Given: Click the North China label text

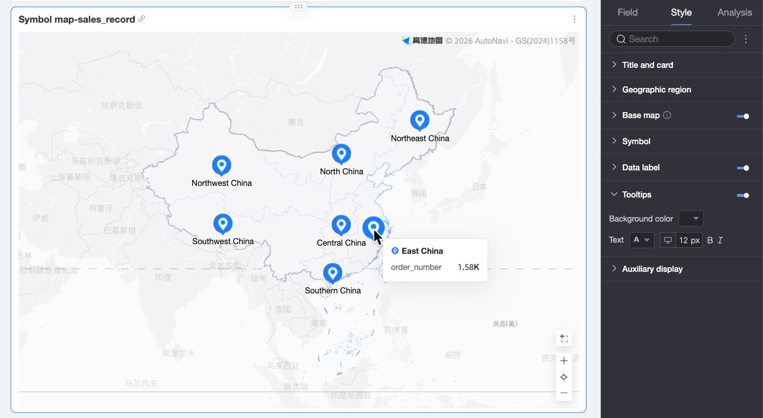Looking at the screenshot, I should click(342, 171).
